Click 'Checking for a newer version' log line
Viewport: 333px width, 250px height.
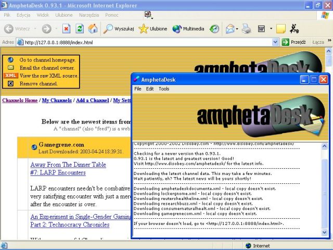(177, 154)
